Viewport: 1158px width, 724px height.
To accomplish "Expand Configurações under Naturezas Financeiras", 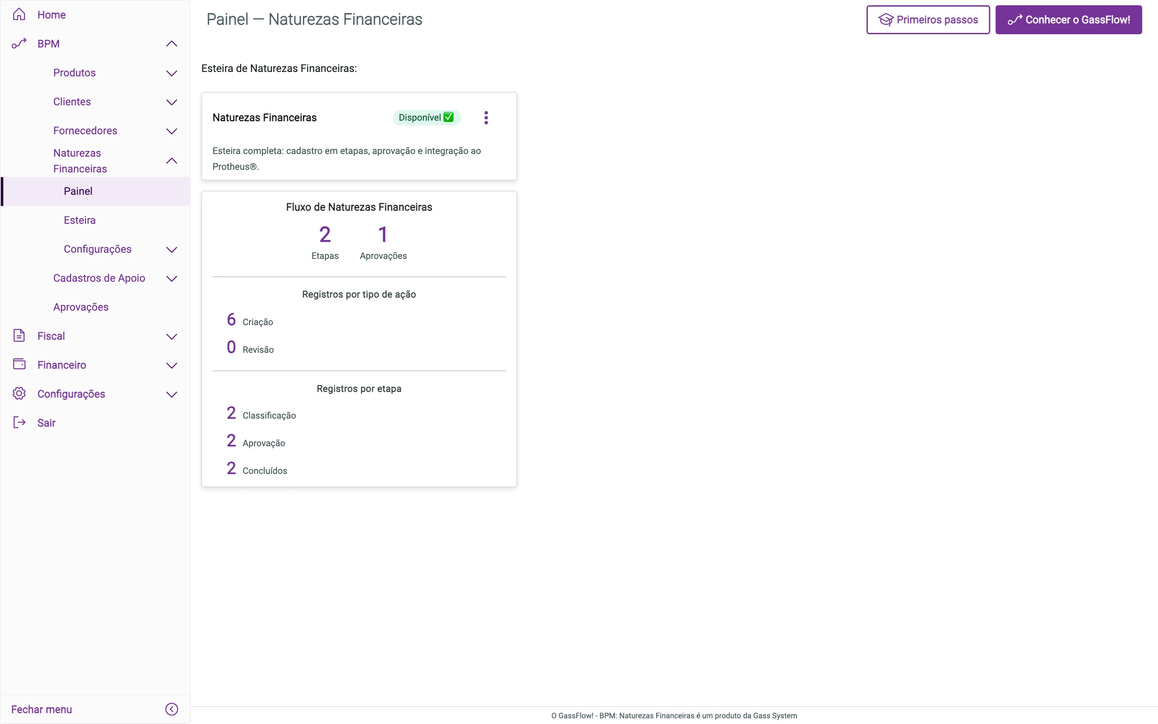I will coord(172,250).
